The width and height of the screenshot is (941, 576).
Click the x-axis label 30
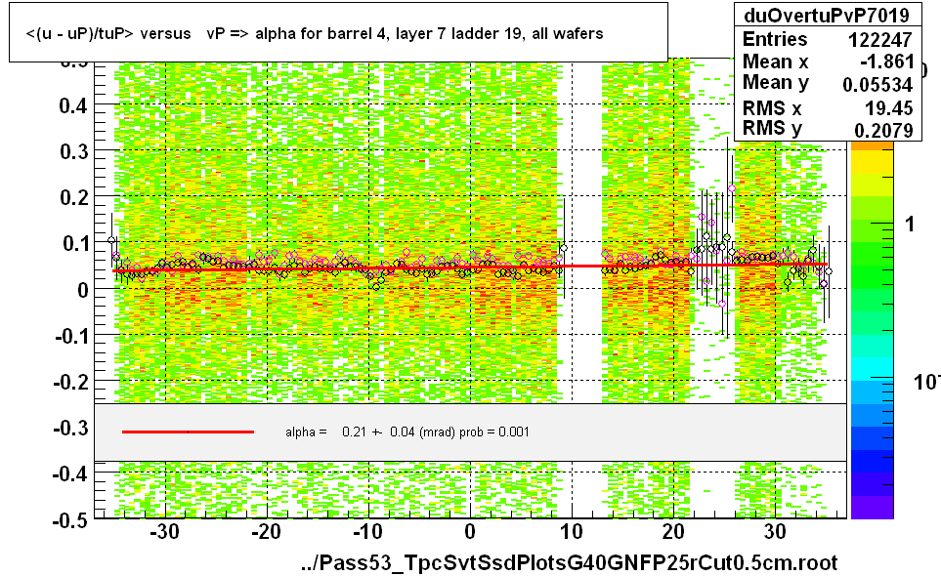775,532
